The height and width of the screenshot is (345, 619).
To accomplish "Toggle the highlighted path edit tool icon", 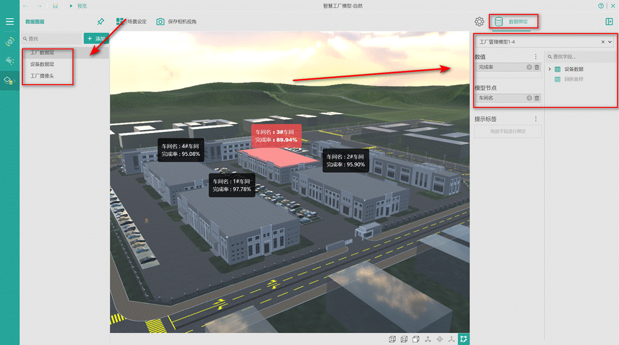I will point(464,339).
